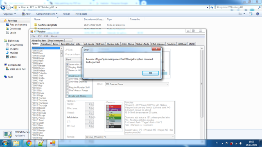
Task: Open Chrome from the taskbar
Action: [29, 143]
